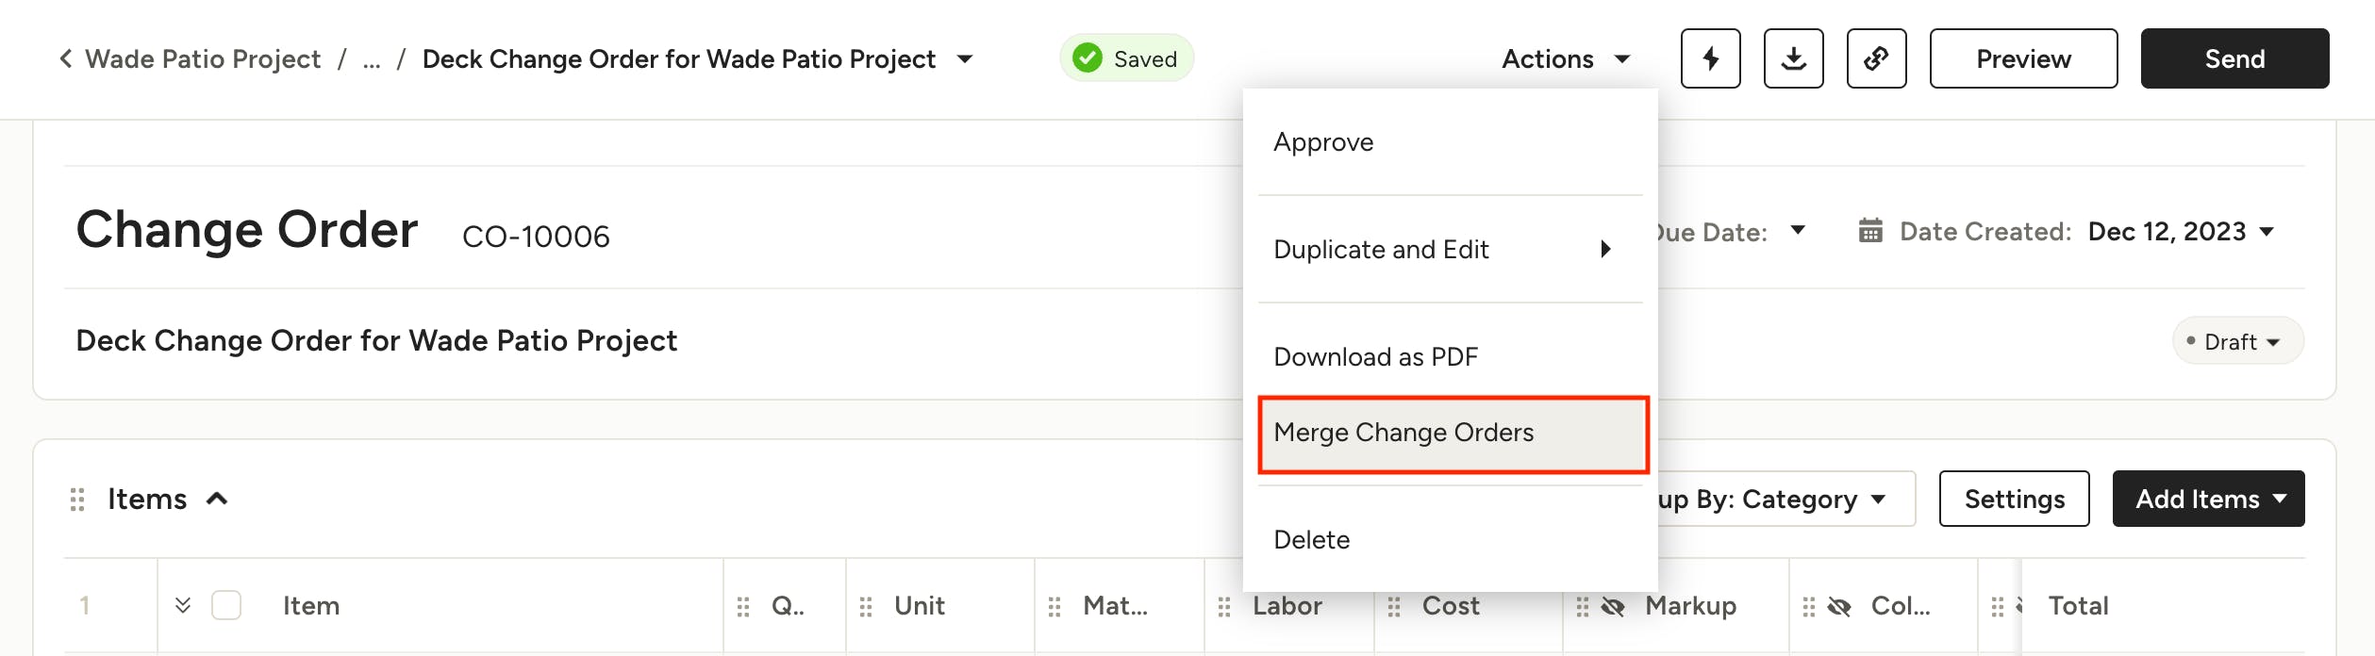Collapse the Items section chevron

[217, 499]
